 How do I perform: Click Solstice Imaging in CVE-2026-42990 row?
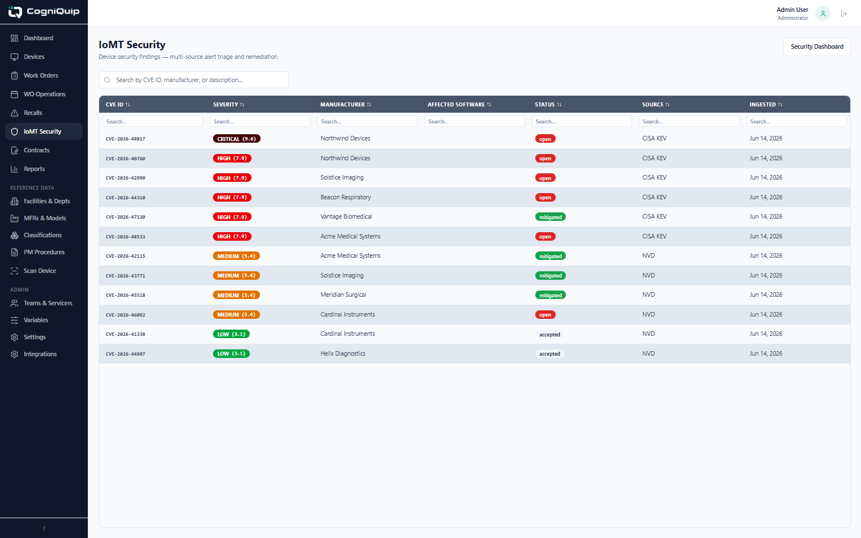(x=342, y=177)
